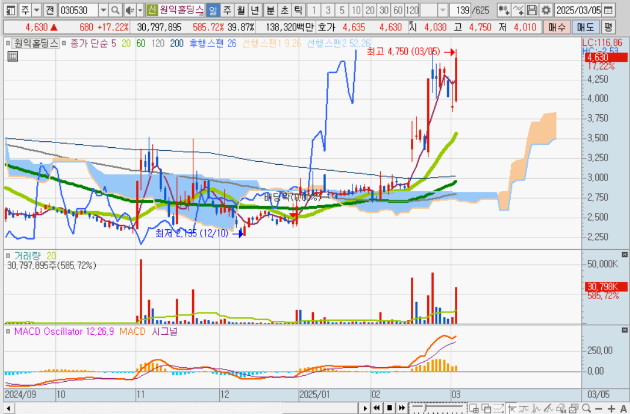Click the dotted chart range icon
Image resolution: width=630 pixels, height=414 pixels.
(498, 408)
